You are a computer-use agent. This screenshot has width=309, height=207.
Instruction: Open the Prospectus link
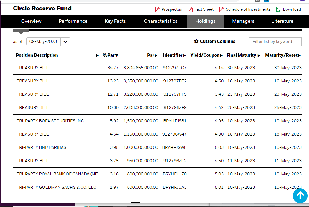coord(172,9)
